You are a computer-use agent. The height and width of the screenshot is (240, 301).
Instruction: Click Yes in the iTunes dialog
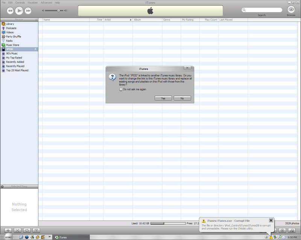(163, 98)
